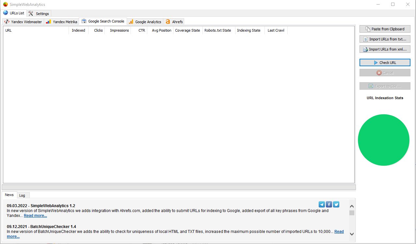The height and width of the screenshot is (244, 416).
Task: Share news via the Telegram icon
Action: [x=322, y=205]
